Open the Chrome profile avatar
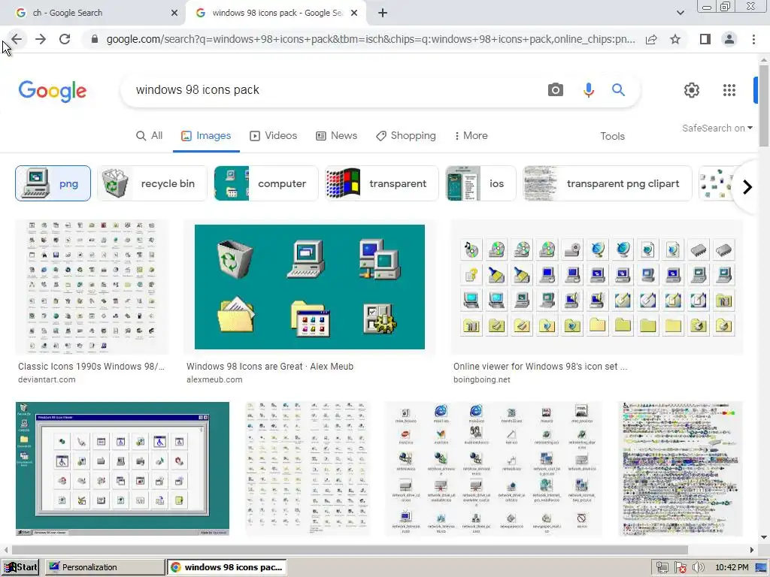 click(729, 39)
